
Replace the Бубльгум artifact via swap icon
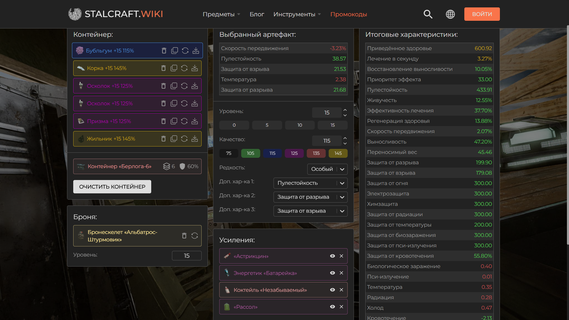[185, 51]
